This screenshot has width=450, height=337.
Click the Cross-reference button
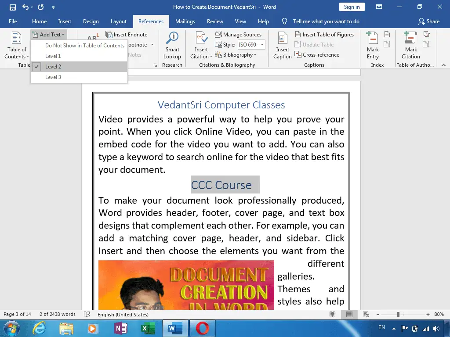317,55
